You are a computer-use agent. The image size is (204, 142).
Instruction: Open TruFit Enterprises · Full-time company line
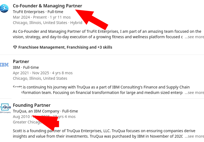(37, 12)
